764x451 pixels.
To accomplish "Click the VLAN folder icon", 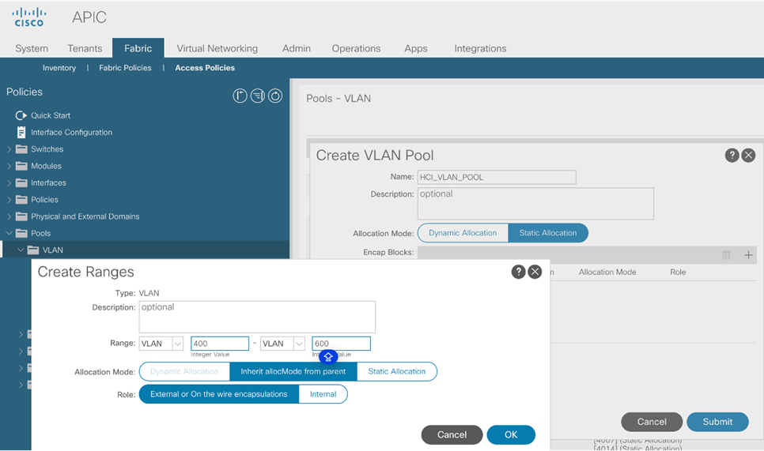I will [x=33, y=250].
